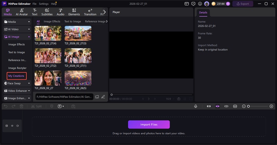Click the microphone voiceover record icon
The image size is (277, 145).
196,106
